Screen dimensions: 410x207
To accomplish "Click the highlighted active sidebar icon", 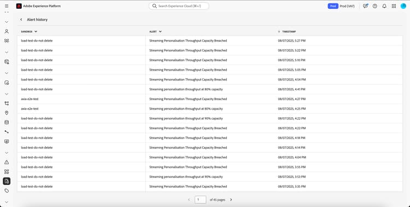I will [x=7, y=181].
